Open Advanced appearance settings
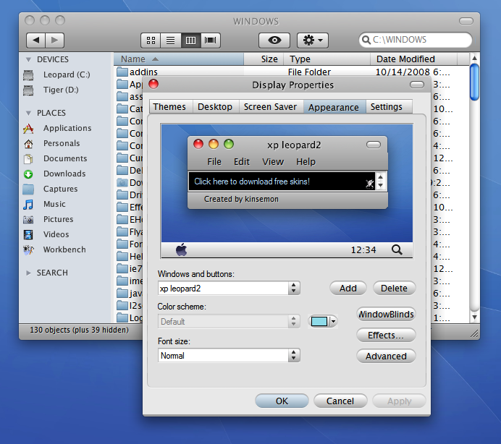The width and height of the screenshot is (501, 444). pyautogui.click(x=386, y=356)
